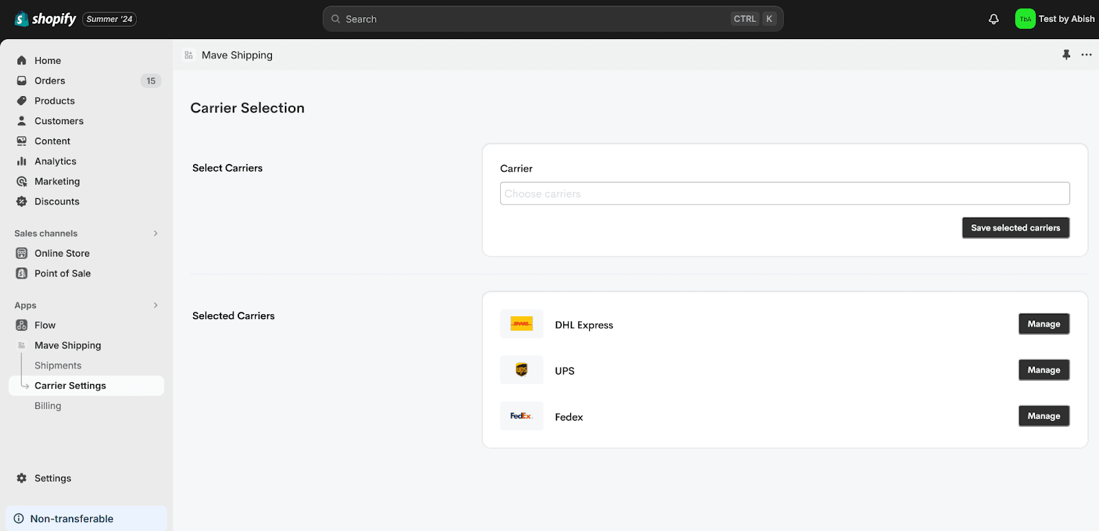
Task: Pin the Mave Shipping app
Action: [1066, 55]
